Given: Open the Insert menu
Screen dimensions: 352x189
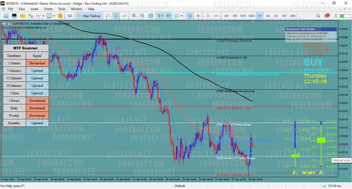Looking at the screenshot, I should (x=34, y=9).
